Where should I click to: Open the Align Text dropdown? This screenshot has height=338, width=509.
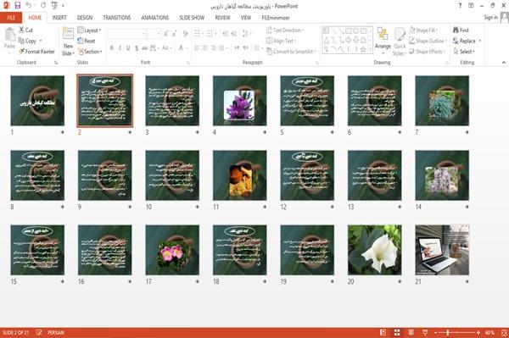(281, 41)
